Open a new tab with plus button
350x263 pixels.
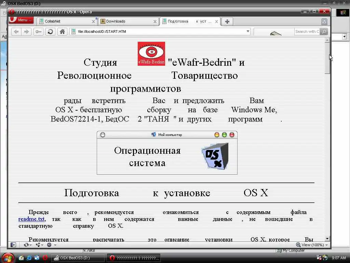pyautogui.click(x=227, y=22)
